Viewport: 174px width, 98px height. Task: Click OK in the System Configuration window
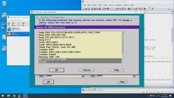[x=48, y=82]
